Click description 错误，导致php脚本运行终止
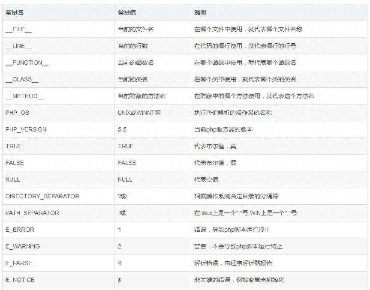Screen dimensions: 370x290 pos(232,230)
